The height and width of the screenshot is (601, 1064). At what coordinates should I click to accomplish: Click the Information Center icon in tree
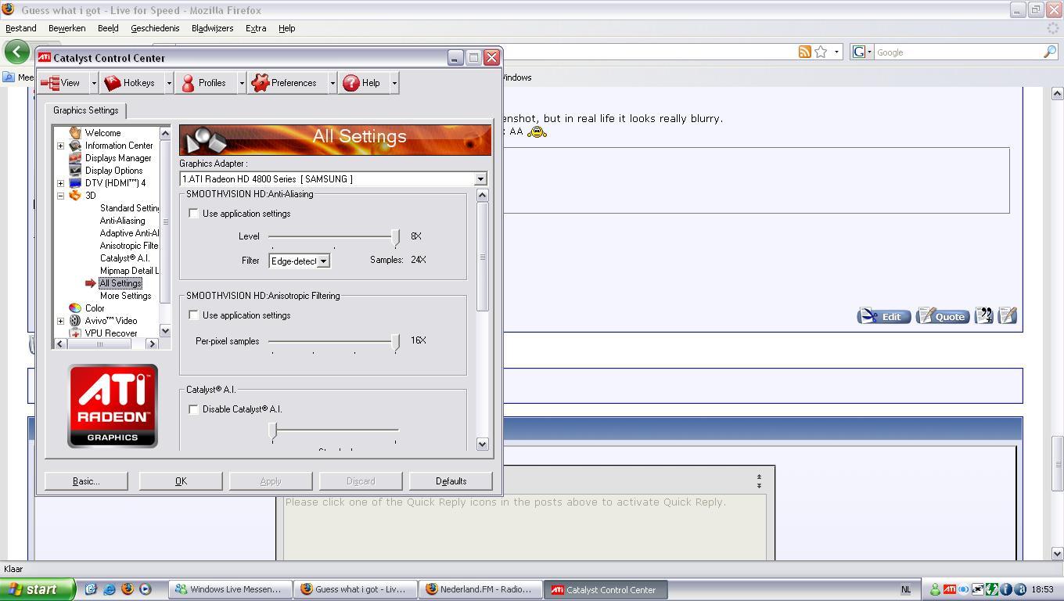click(x=75, y=146)
